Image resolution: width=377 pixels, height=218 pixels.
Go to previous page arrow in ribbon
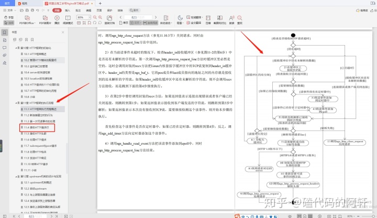pos(120,17)
